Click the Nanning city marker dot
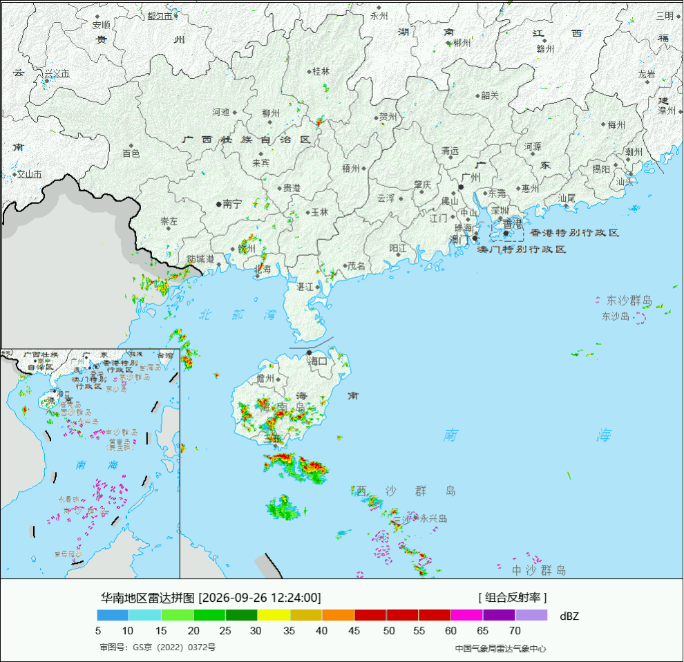This screenshot has width=684, height=662. click(218, 205)
